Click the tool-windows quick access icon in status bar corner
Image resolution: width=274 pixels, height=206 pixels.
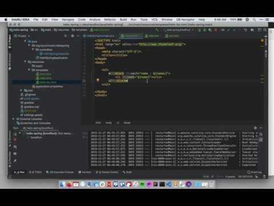[10, 177]
